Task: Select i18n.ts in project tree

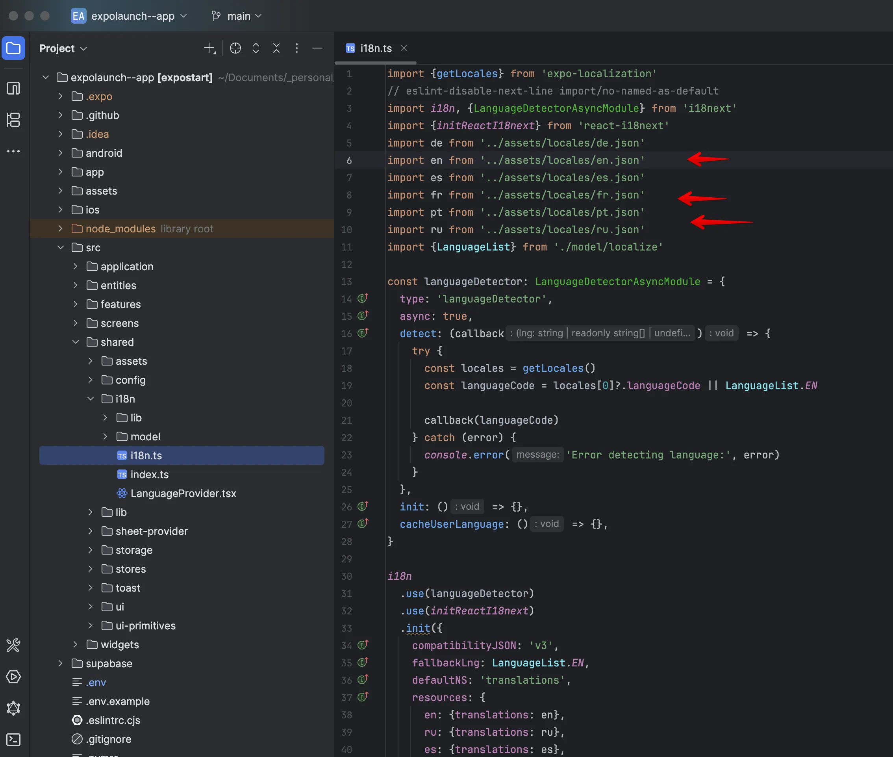Action: [182, 455]
